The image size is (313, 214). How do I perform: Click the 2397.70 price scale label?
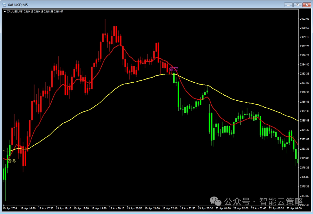click(304, 46)
